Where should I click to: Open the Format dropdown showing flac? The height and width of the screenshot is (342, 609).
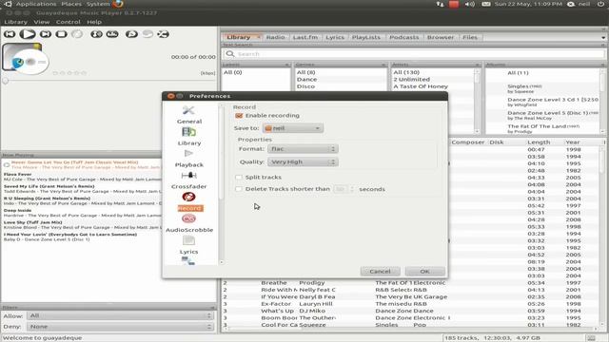click(x=303, y=149)
